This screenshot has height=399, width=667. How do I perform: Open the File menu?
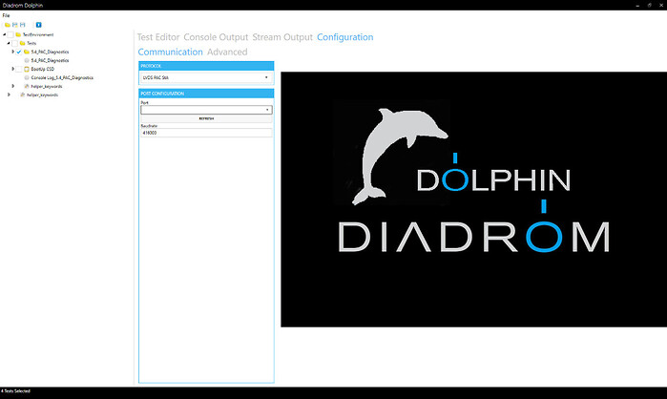tap(6, 15)
